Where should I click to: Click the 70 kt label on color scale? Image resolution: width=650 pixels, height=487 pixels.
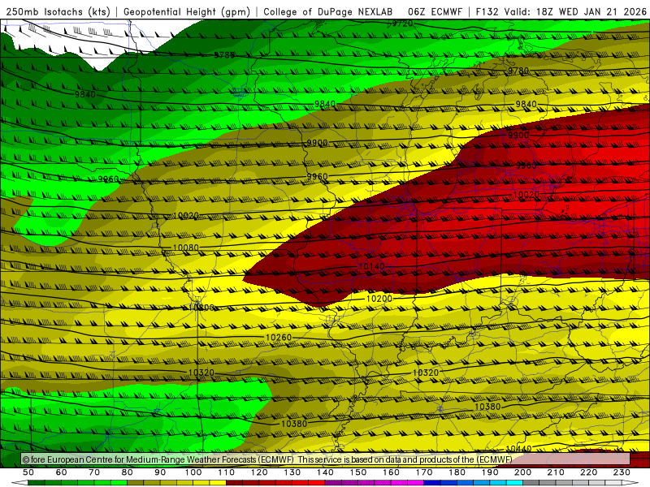94,472
